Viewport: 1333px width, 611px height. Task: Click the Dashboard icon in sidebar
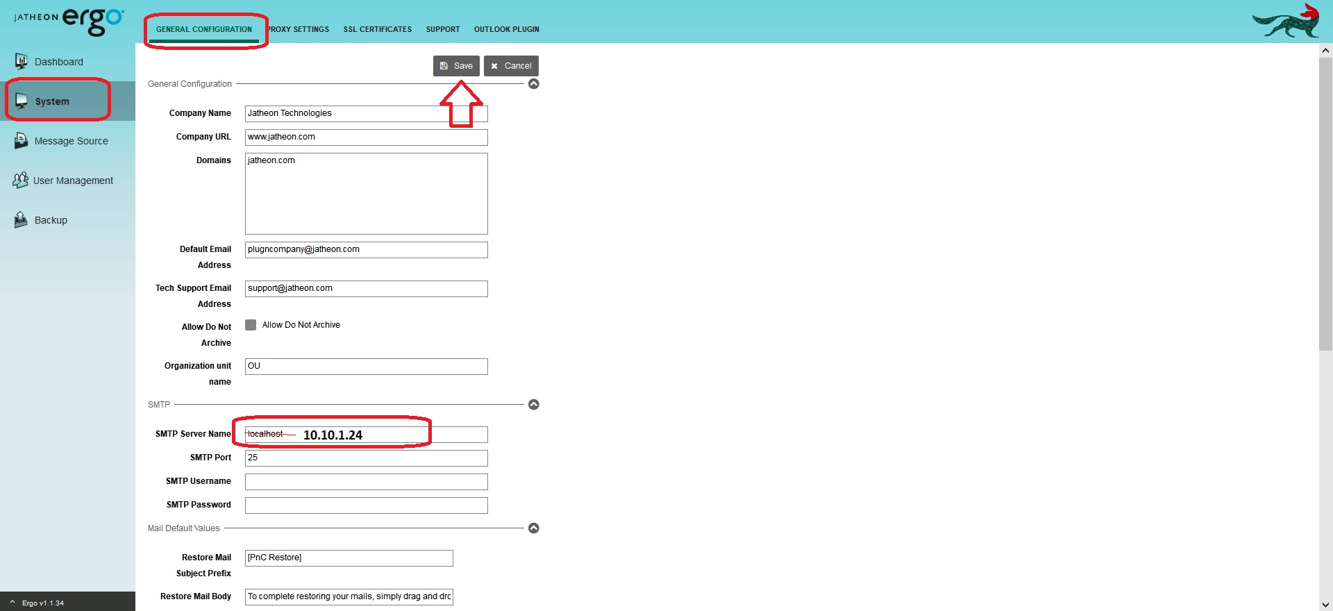pos(22,61)
